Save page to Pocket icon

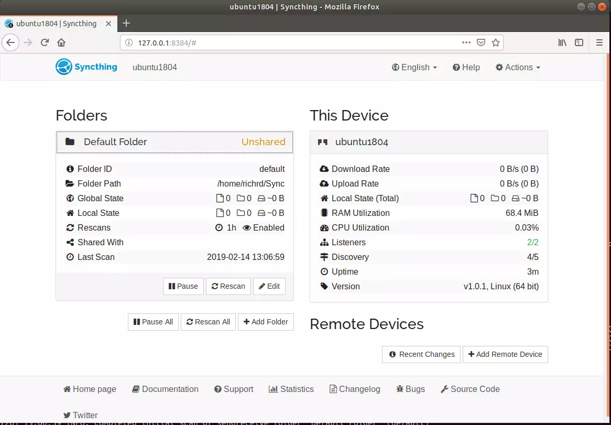[x=481, y=42]
